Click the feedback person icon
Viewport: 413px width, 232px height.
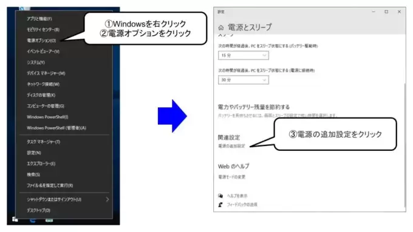pos(220,204)
